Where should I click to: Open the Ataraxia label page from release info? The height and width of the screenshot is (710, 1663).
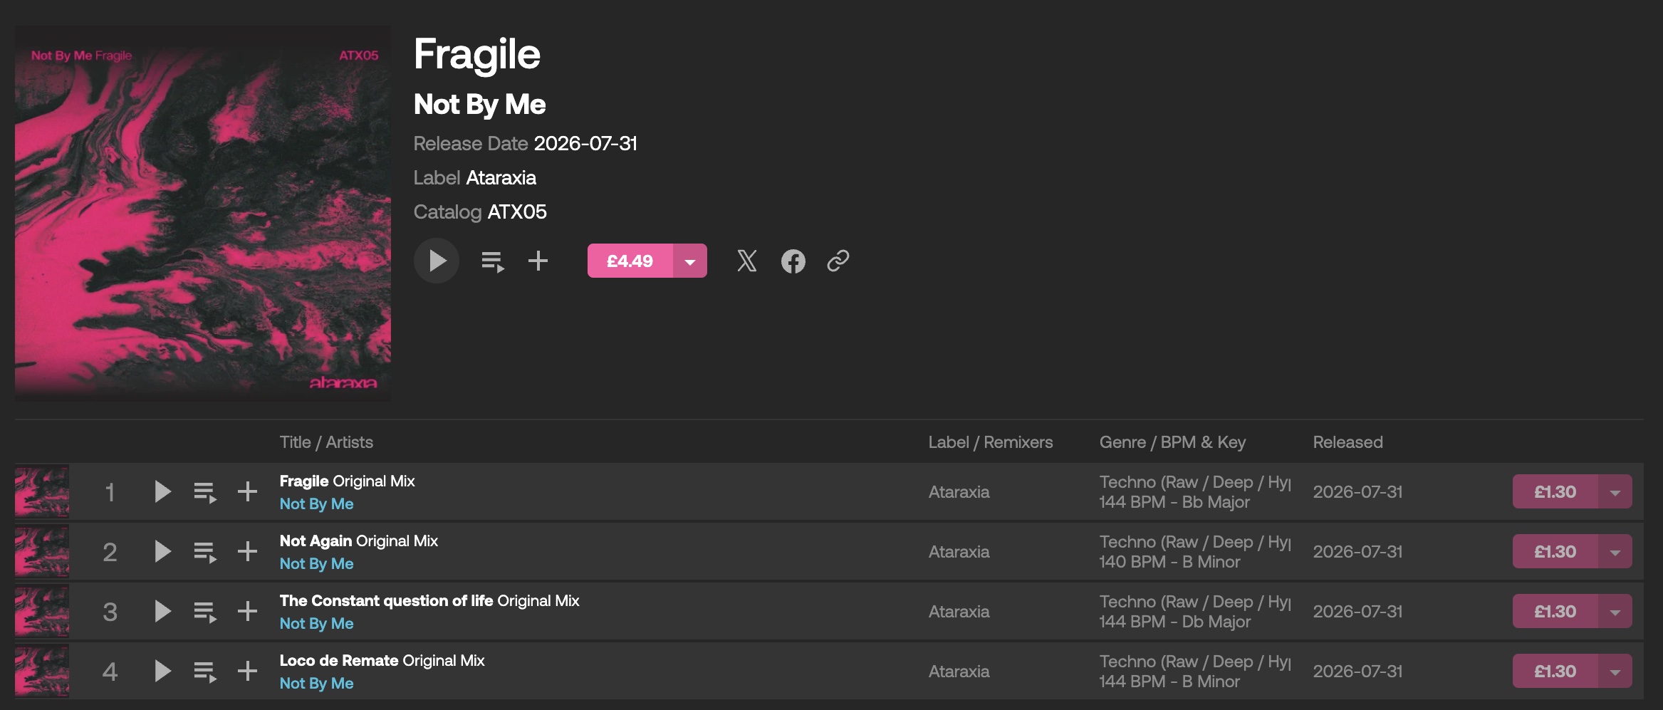pyautogui.click(x=501, y=177)
